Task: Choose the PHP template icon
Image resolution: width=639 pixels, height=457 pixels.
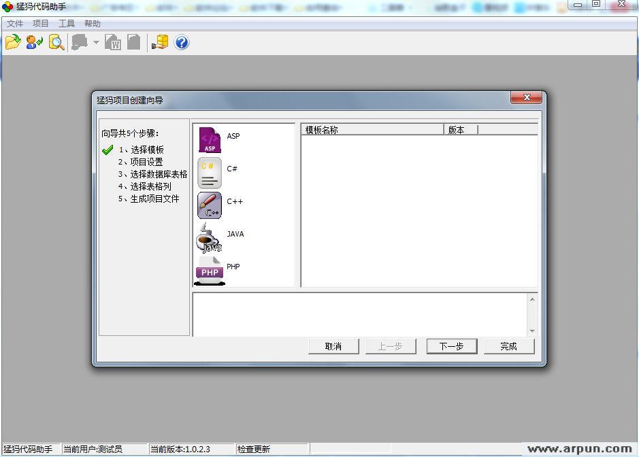Action: 210,270
